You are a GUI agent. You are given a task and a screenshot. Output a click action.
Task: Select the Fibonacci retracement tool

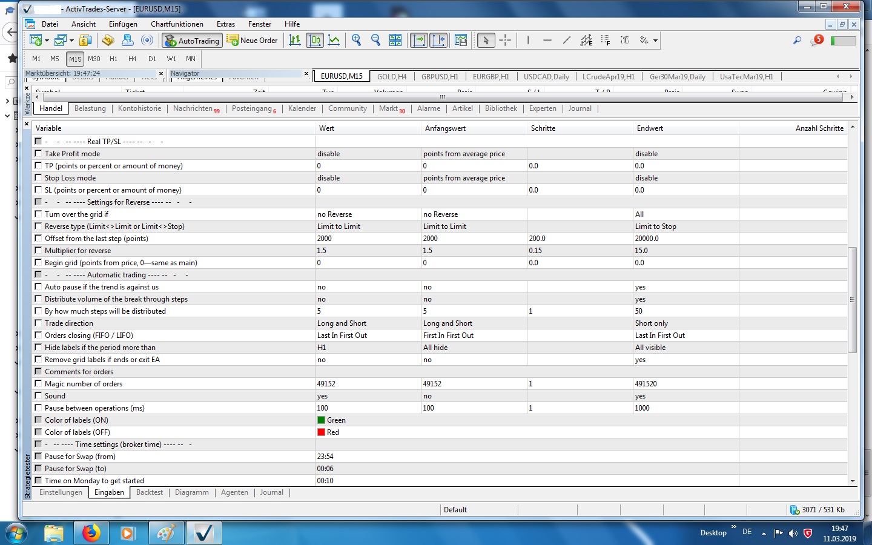click(x=606, y=41)
